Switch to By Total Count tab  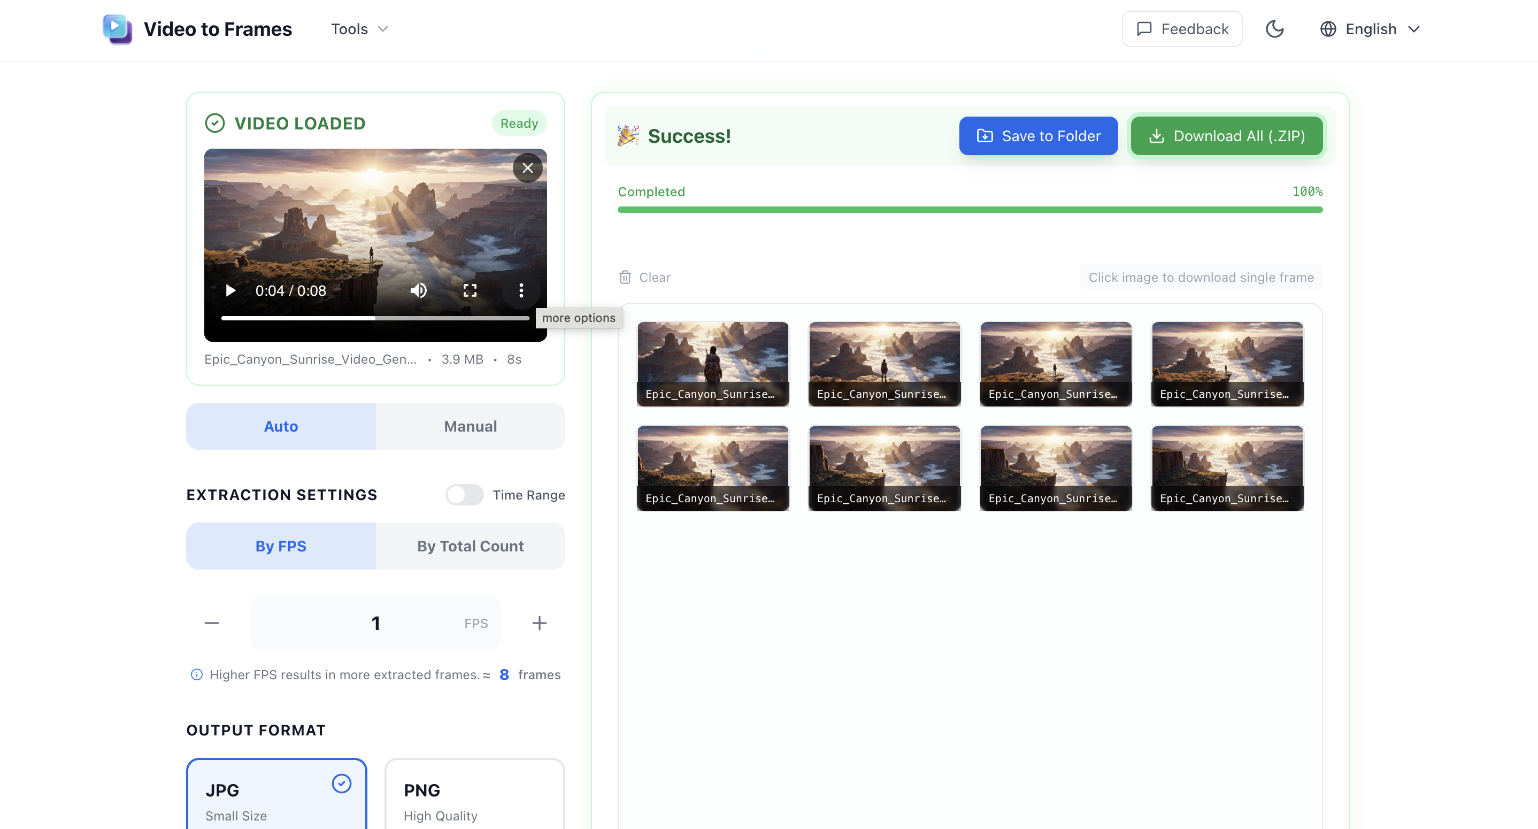tap(471, 547)
